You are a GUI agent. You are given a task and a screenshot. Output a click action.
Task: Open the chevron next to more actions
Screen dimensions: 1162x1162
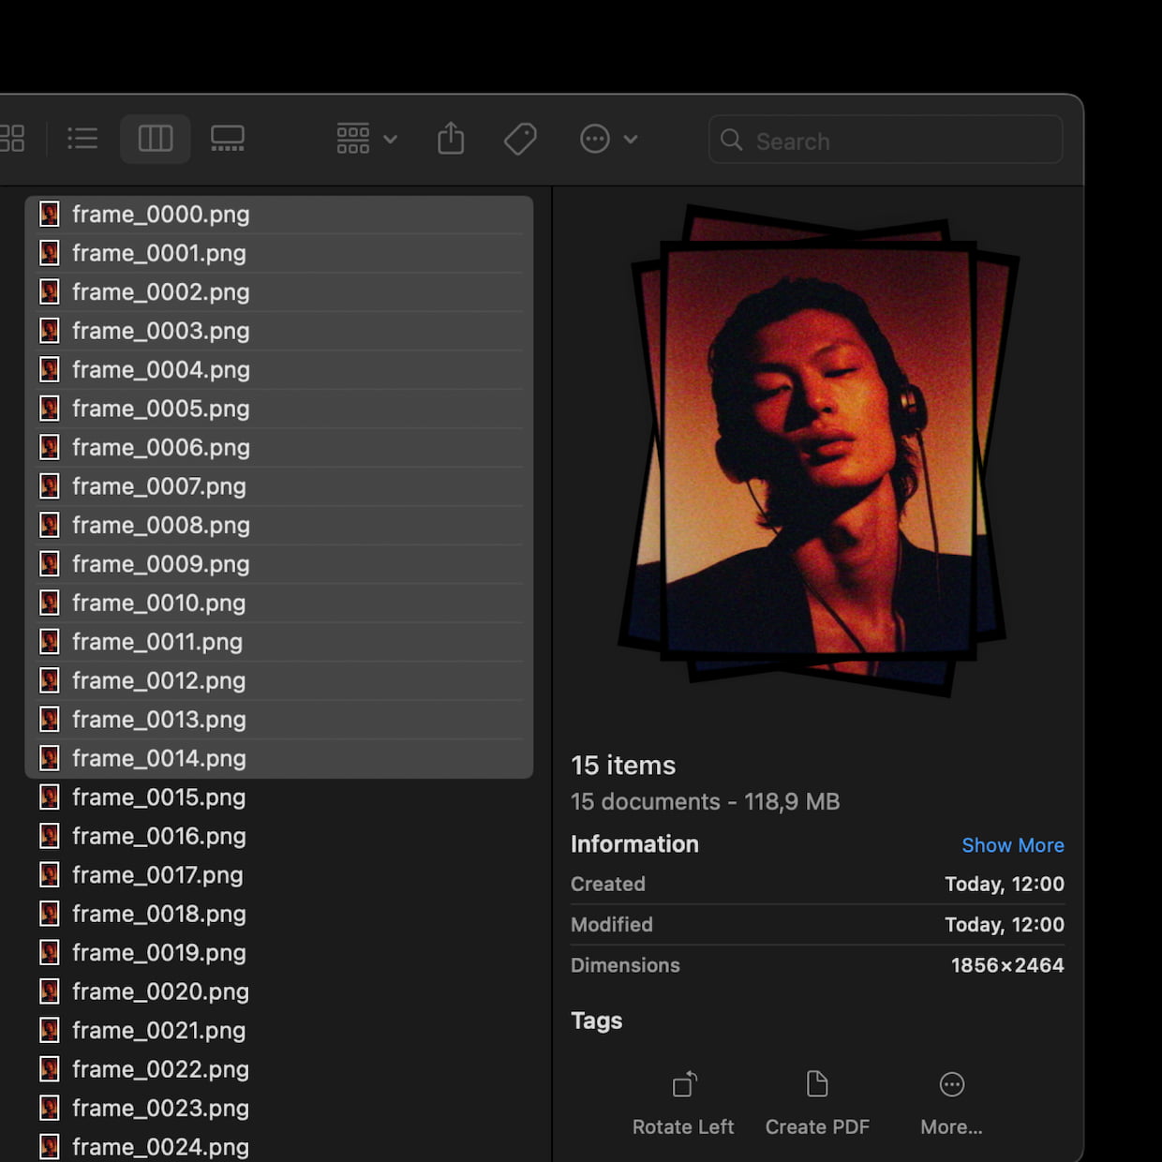(632, 141)
